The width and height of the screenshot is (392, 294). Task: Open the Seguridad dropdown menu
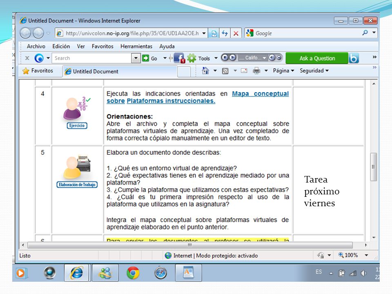tap(314, 71)
